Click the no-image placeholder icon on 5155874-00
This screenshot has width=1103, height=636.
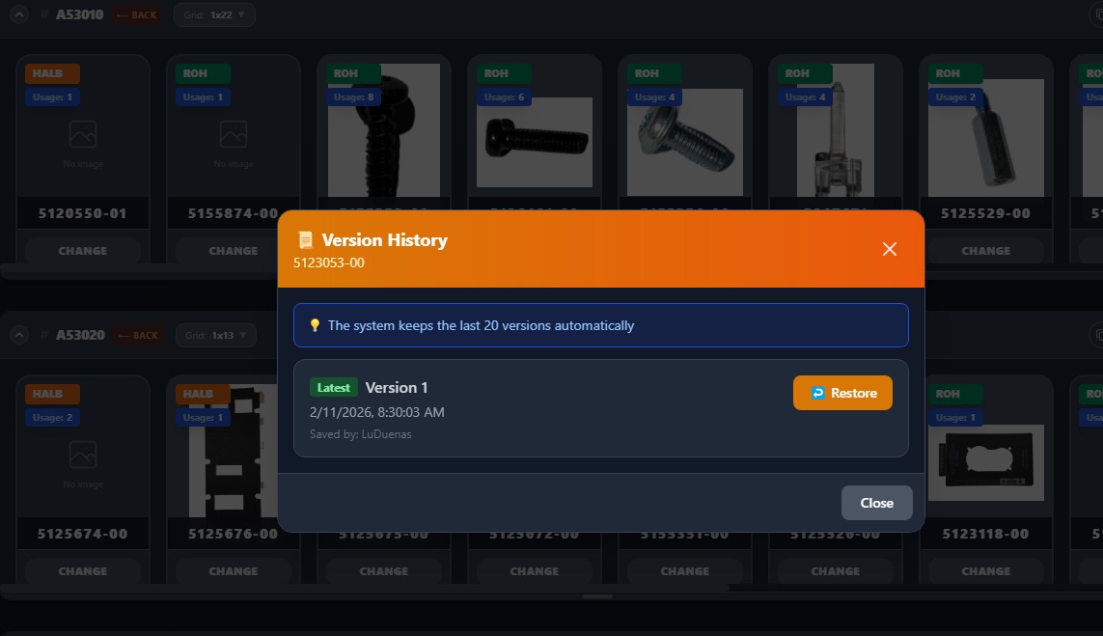(x=234, y=134)
